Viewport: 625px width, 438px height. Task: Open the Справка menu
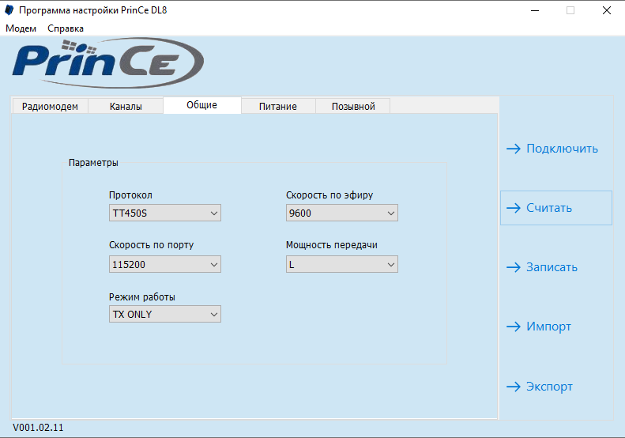(x=66, y=28)
